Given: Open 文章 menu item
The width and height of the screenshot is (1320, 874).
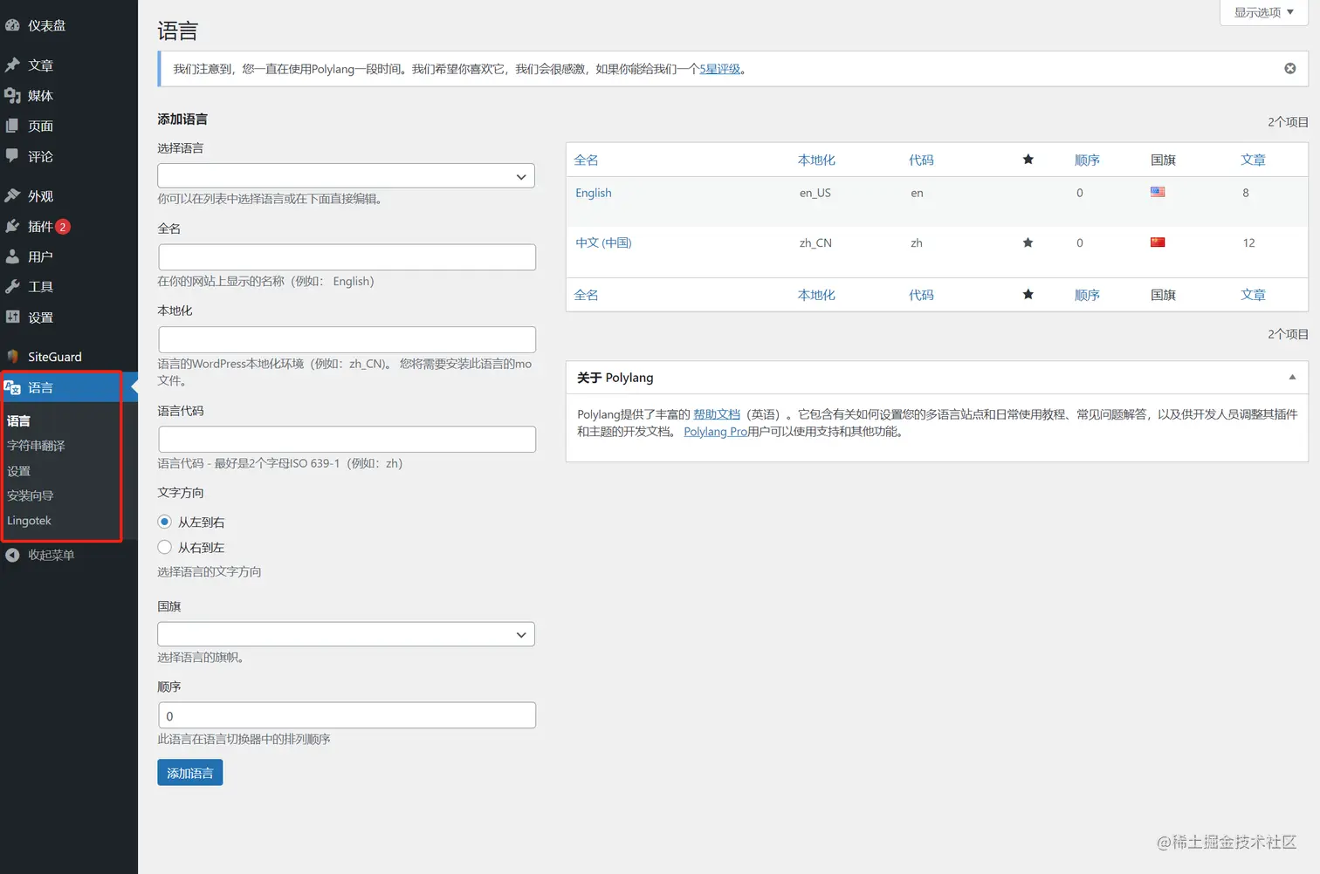Looking at the screenshot, I should tap(40, 65).
